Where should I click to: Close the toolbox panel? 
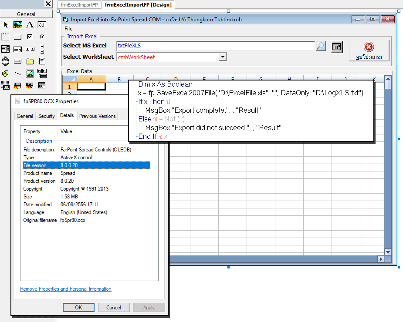tap(48, 3)
